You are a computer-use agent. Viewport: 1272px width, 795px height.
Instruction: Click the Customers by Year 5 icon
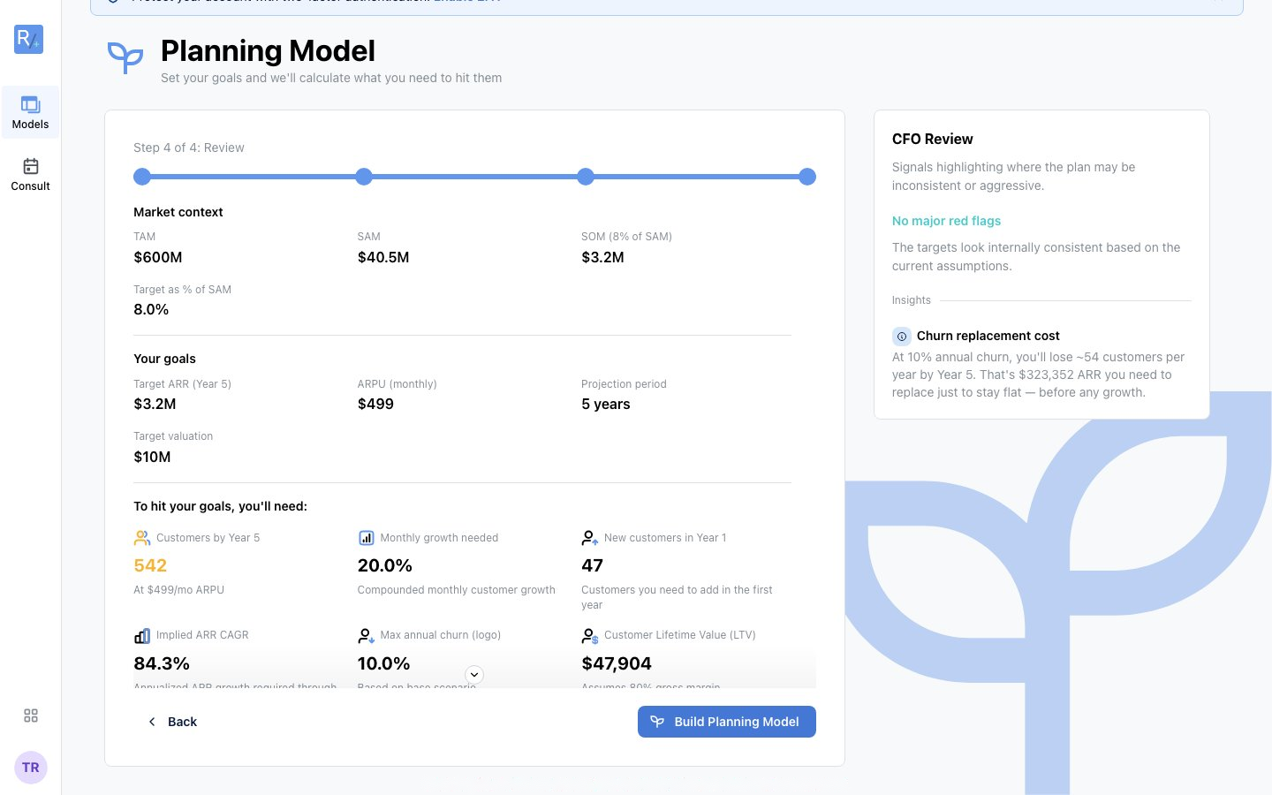pos(142,538)
